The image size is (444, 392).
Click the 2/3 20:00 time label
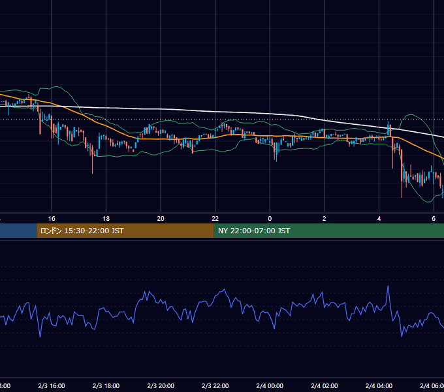[x=161, y=385]
